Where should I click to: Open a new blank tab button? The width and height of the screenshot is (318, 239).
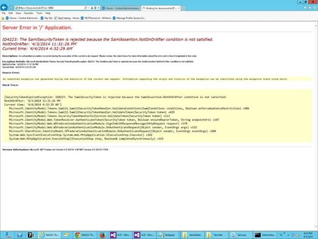click(183, 8)
